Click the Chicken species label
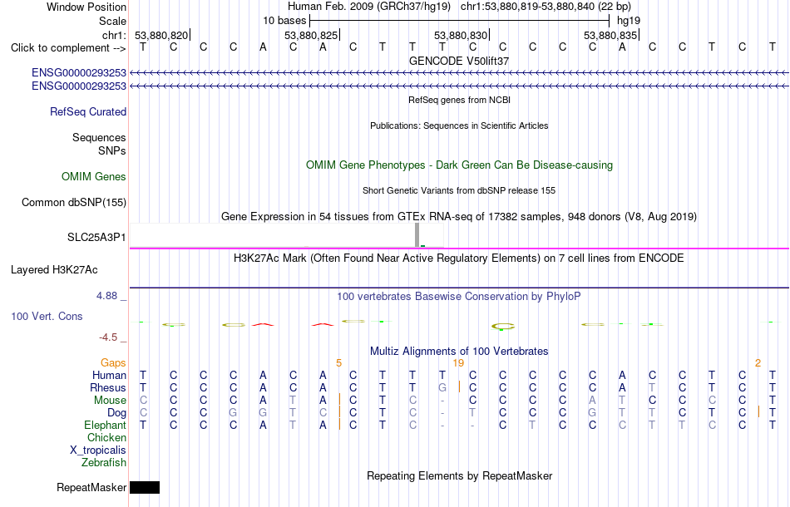Viewport: 790px width, 507px height. pos(106,437)
